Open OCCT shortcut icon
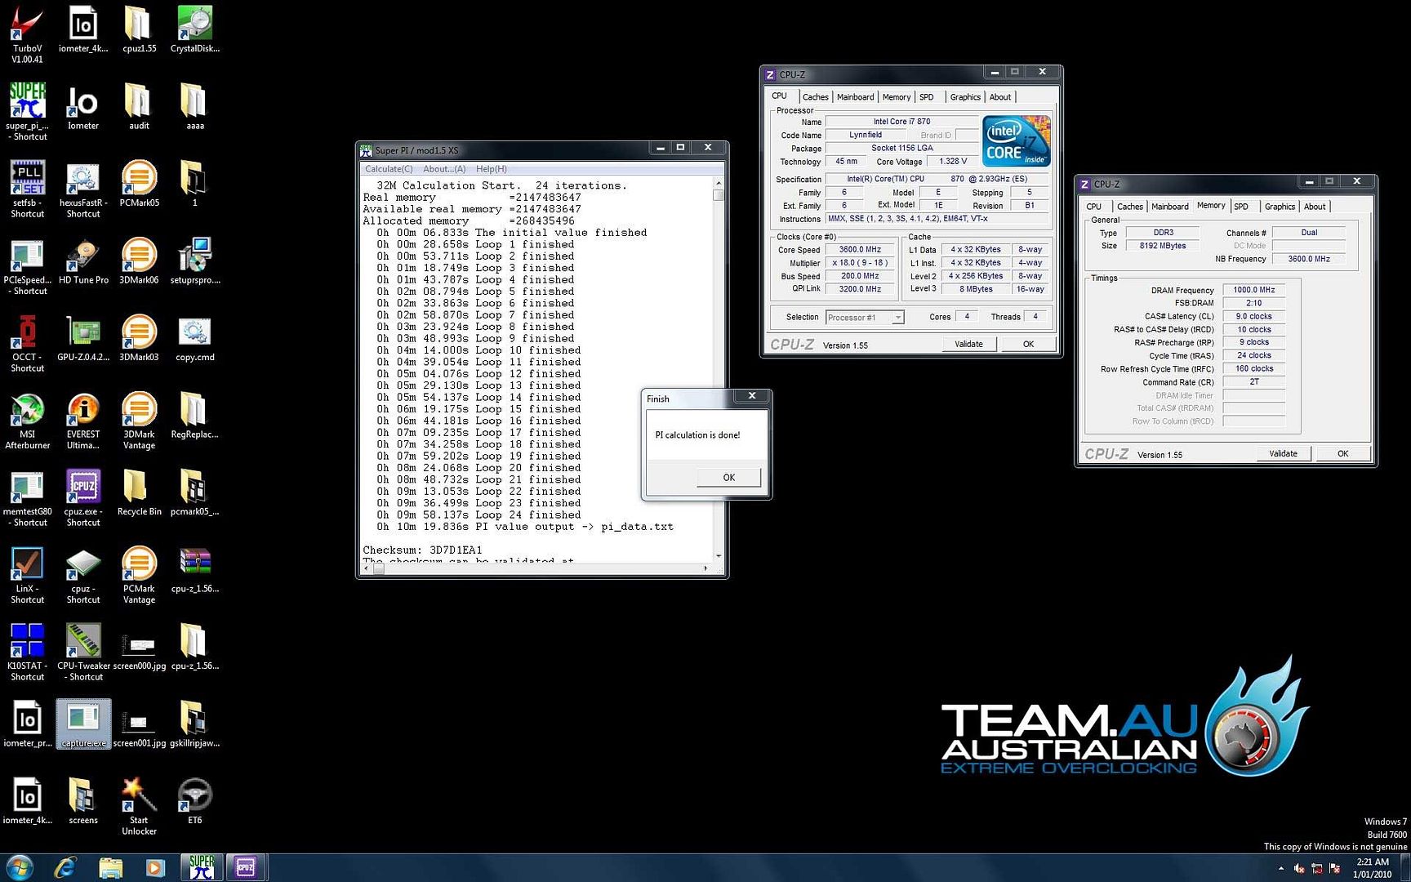Screen dimensions: 1411x882 click(27, 343)
